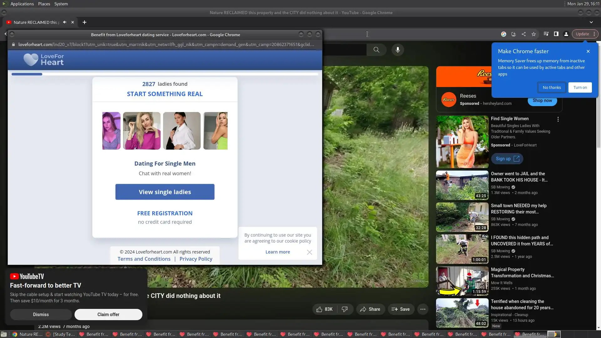The image size is (601, 338).
Task: Open the Owner went to JAIL video thumbnail
Action: tap(462, 185)
